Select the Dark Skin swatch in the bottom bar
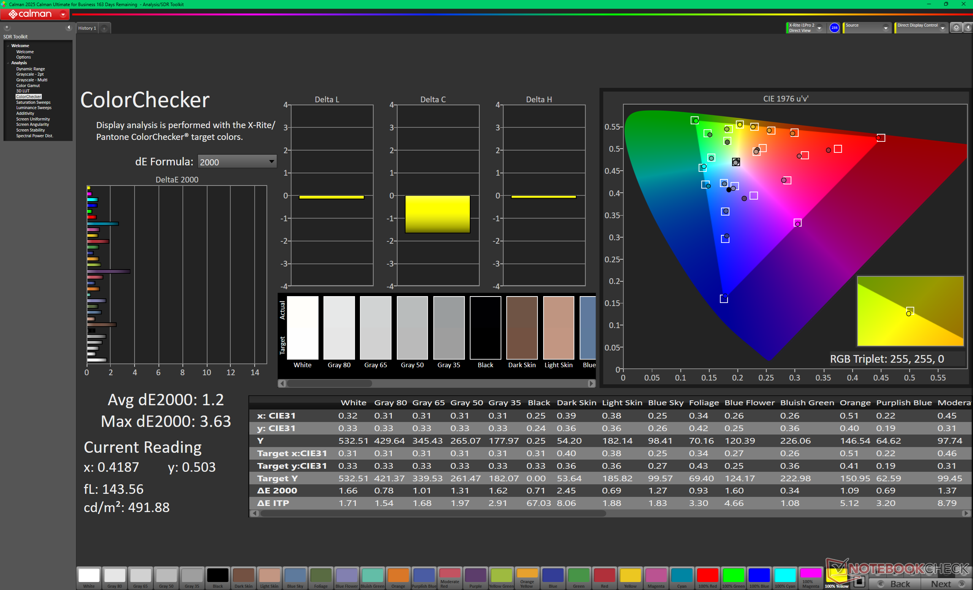 (x=243, y=578)
